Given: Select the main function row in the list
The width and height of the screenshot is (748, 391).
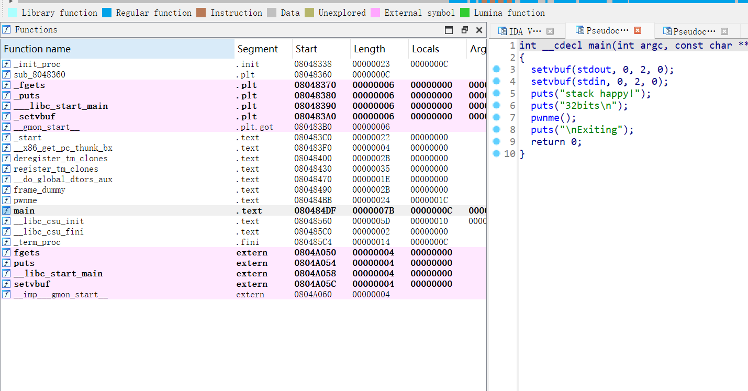Looking at the screenshot, I should 24,211.
